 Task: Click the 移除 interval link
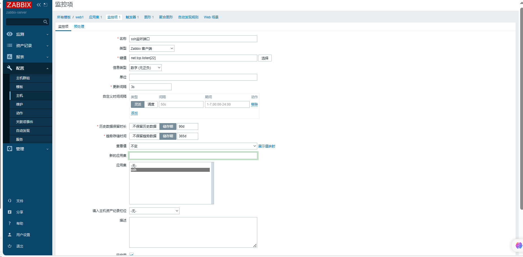pos(254,104)
